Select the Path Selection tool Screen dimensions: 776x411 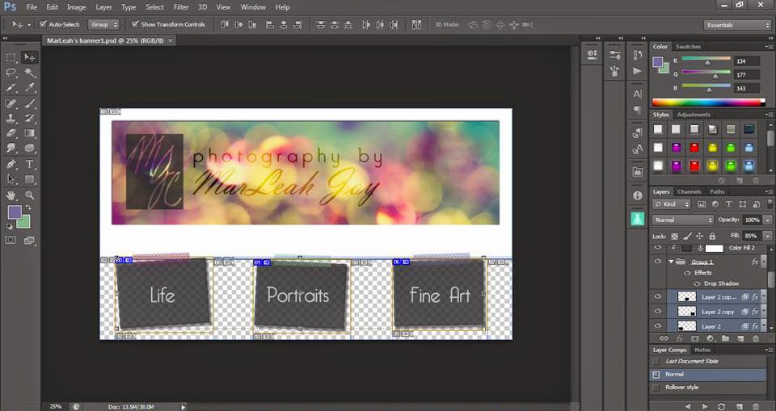pos(11,179)
